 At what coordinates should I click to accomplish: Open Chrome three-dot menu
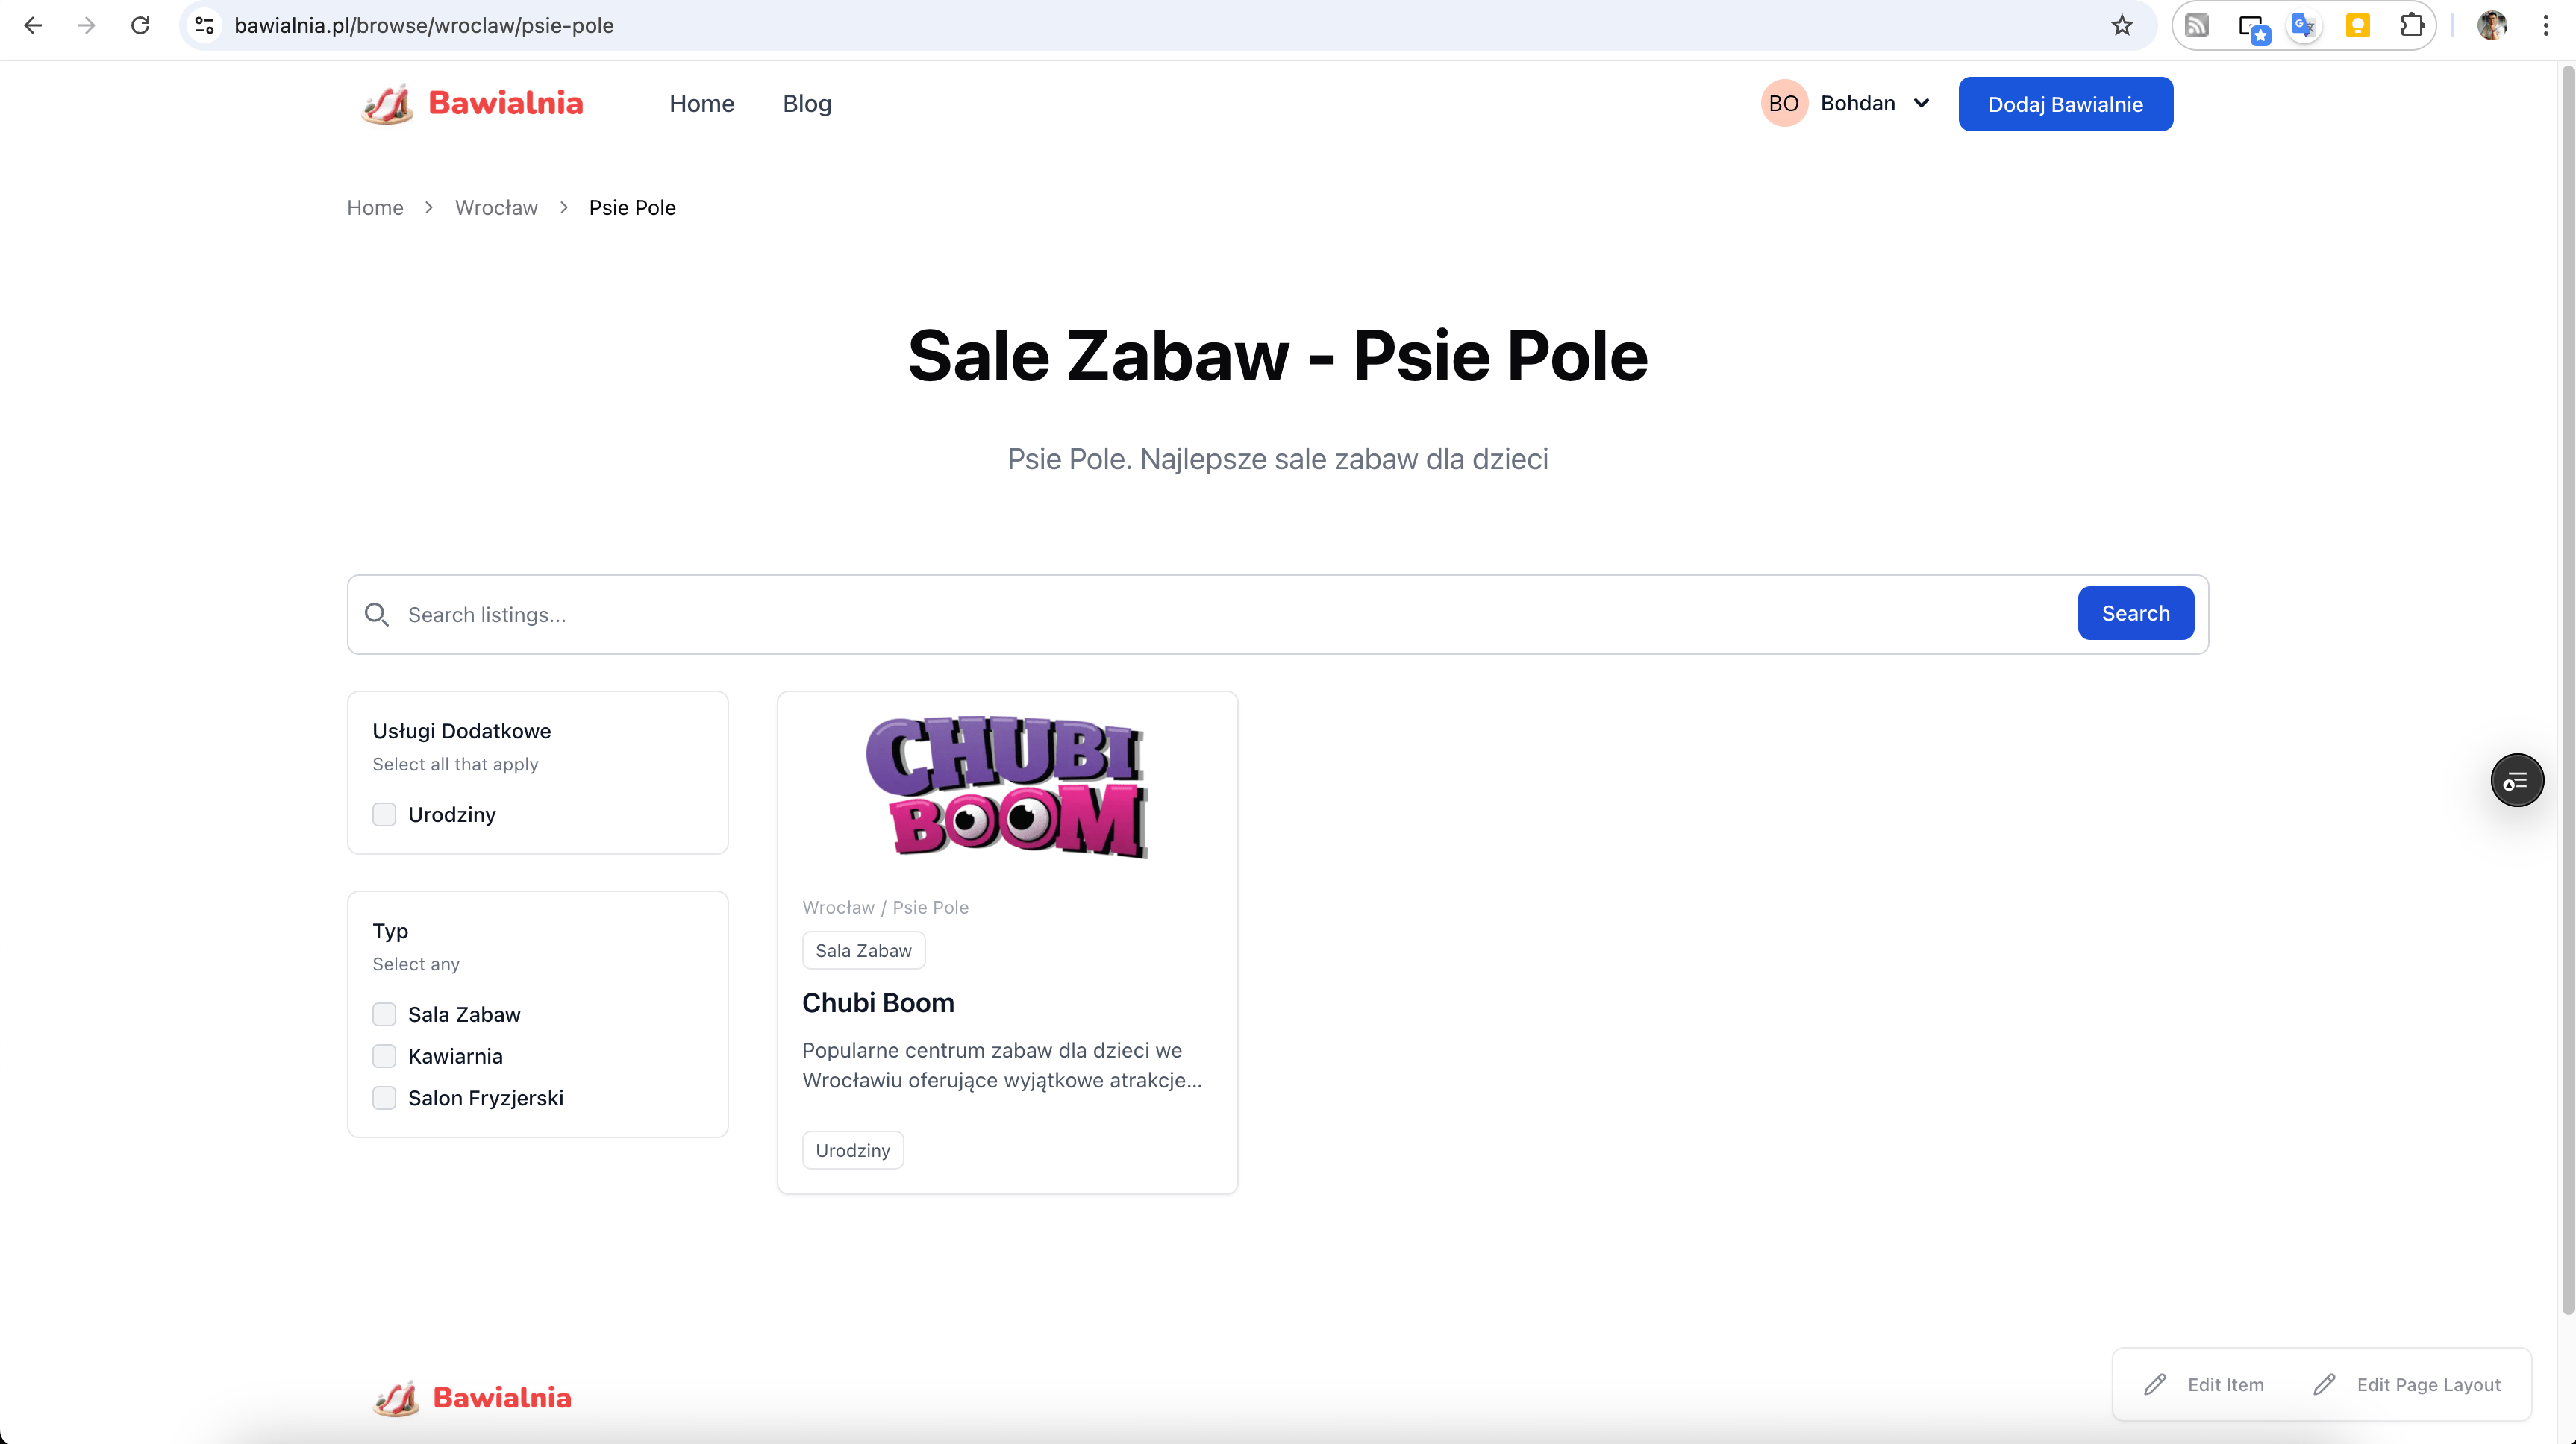pos(2545,25)
